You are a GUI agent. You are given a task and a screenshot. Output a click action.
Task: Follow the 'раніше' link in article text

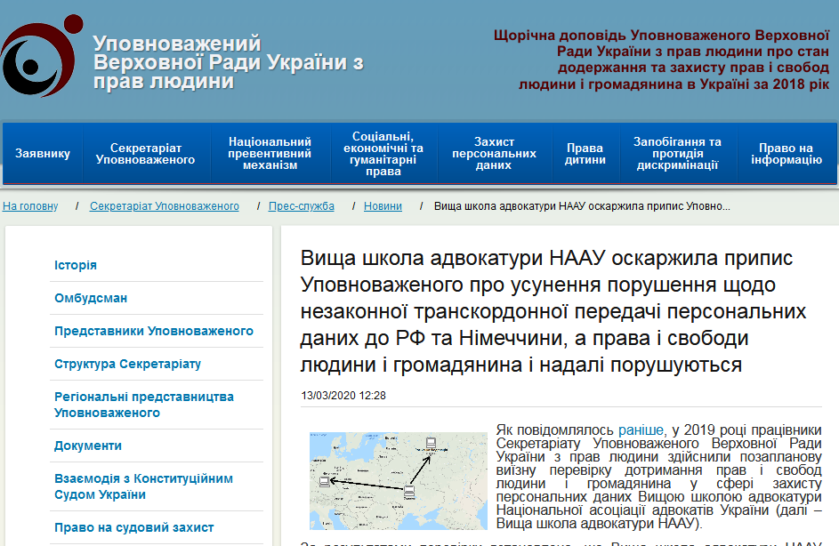[x=641, y=430]
